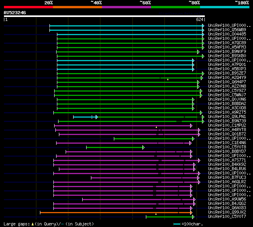Click the AV523246 query name

tap(15, 13)
